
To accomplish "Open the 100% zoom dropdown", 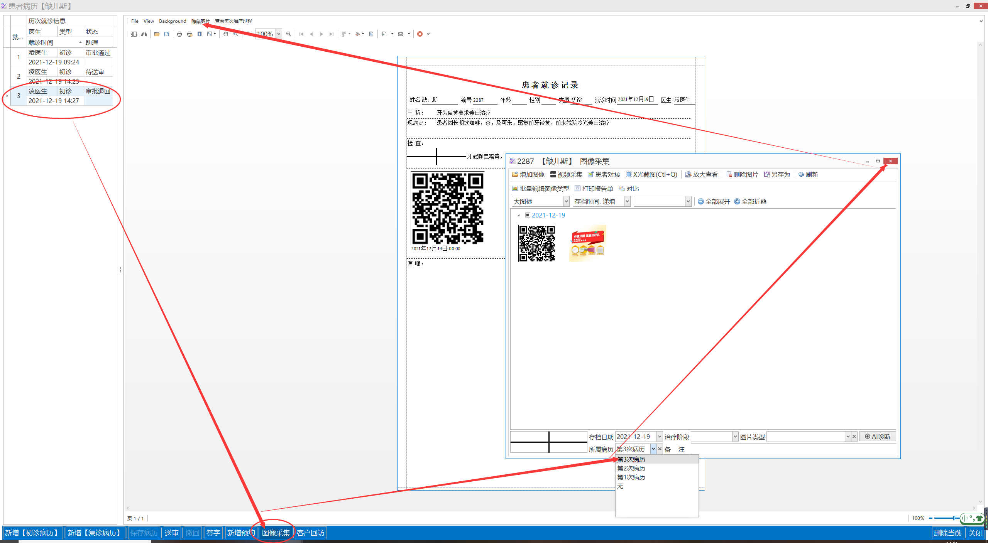I will (279, 34).
